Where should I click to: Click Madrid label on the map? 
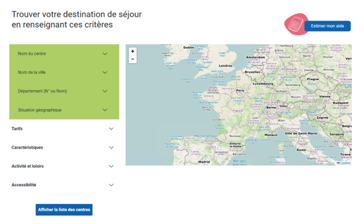click(204, 162)
